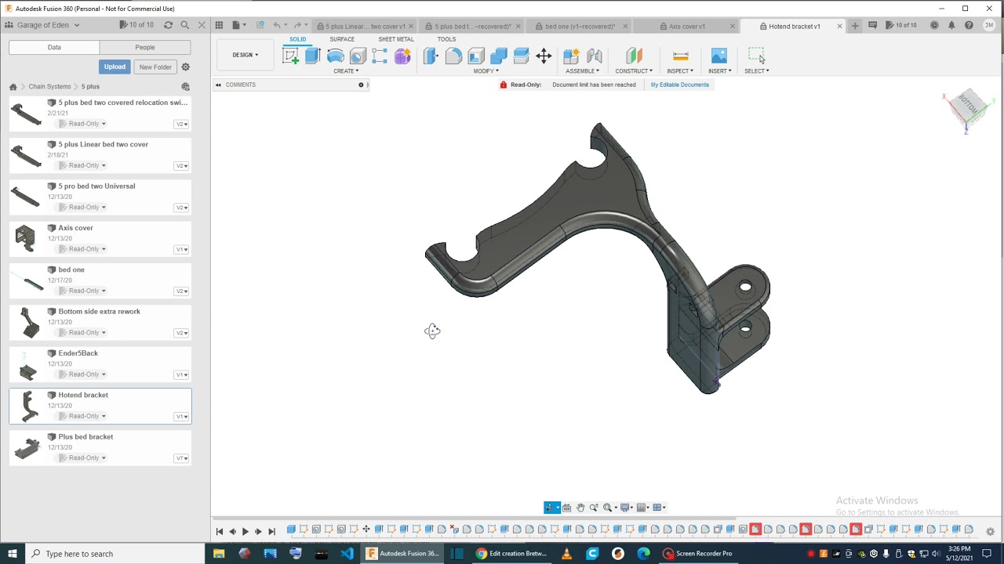Expand the MODIFY menu dropdown
Image resolution: width=1004 pixels, height=564 pixels.
(486, 71)
